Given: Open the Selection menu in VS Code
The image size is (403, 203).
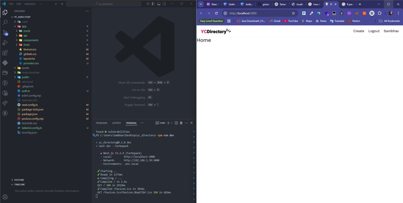Looking at the screenshot, I should point(30,4).
